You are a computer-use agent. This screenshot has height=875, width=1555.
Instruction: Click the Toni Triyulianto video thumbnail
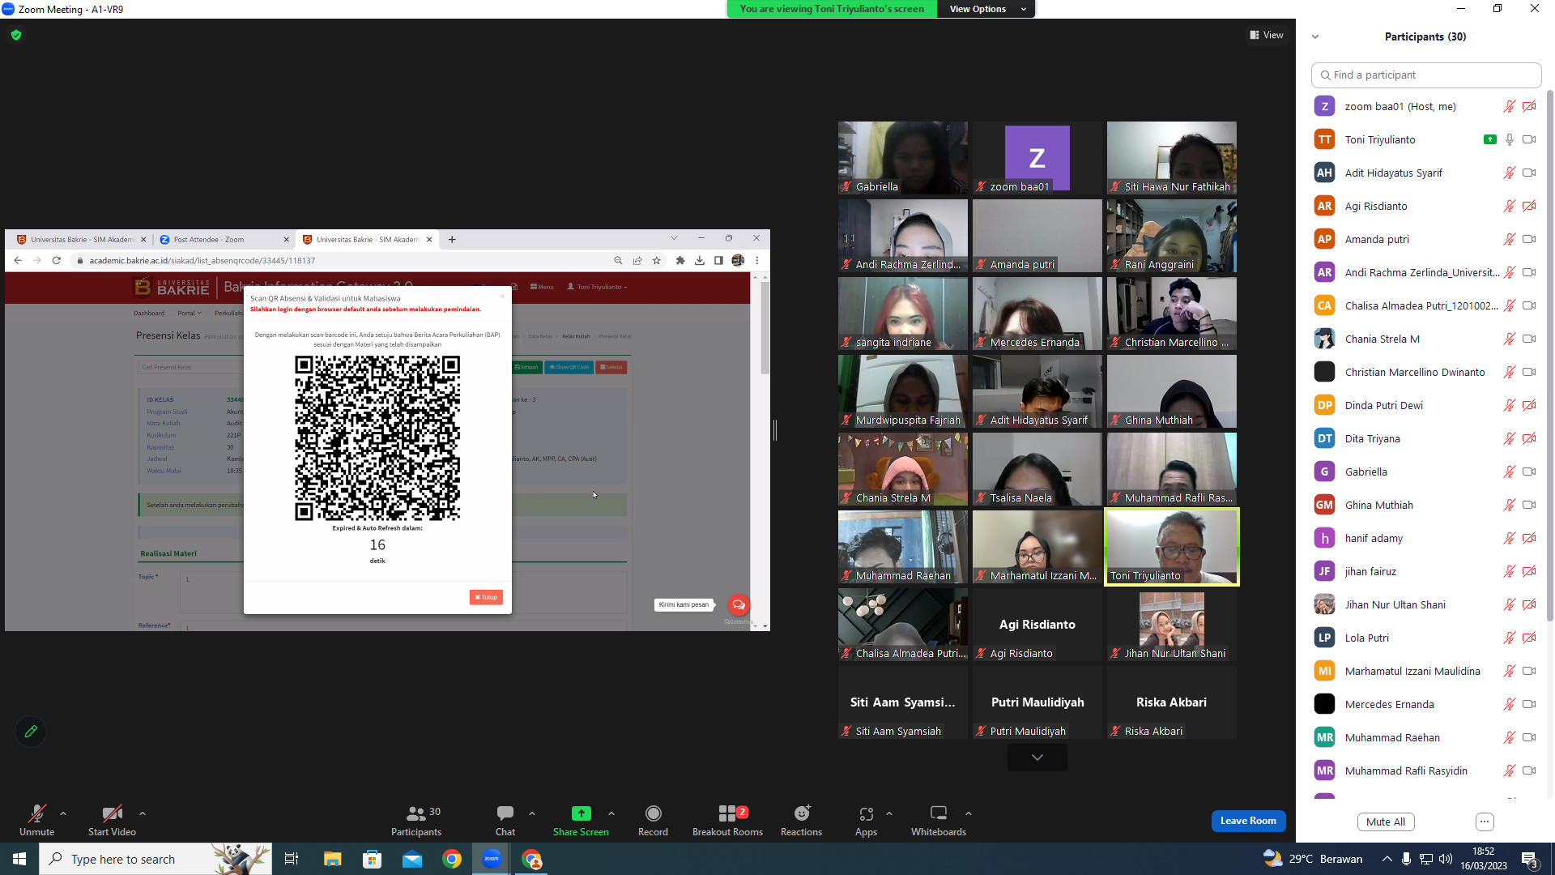tap(1172, 547)
